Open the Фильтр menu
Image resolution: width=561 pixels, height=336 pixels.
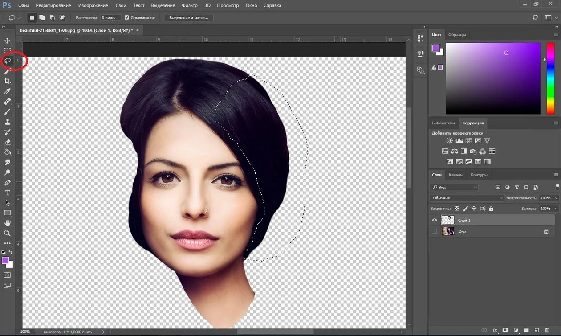click(x=190, y=5)
